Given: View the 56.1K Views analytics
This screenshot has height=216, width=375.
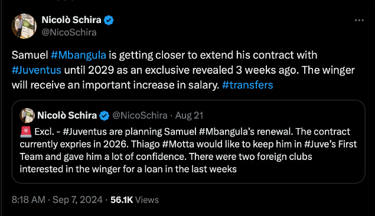Looking at the screenshot, I should coord(135,199).
